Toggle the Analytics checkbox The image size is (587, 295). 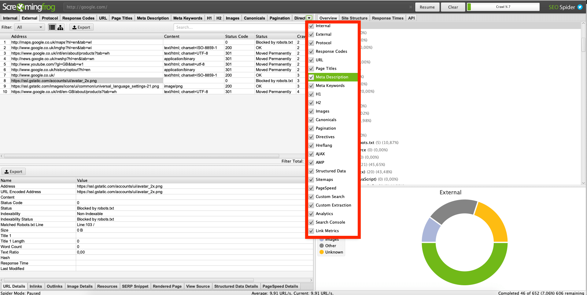pyautogui.click(x=311, y=214)
